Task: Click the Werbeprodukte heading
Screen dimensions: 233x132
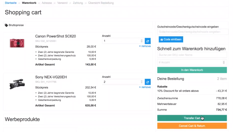Action: click(22, 119)
